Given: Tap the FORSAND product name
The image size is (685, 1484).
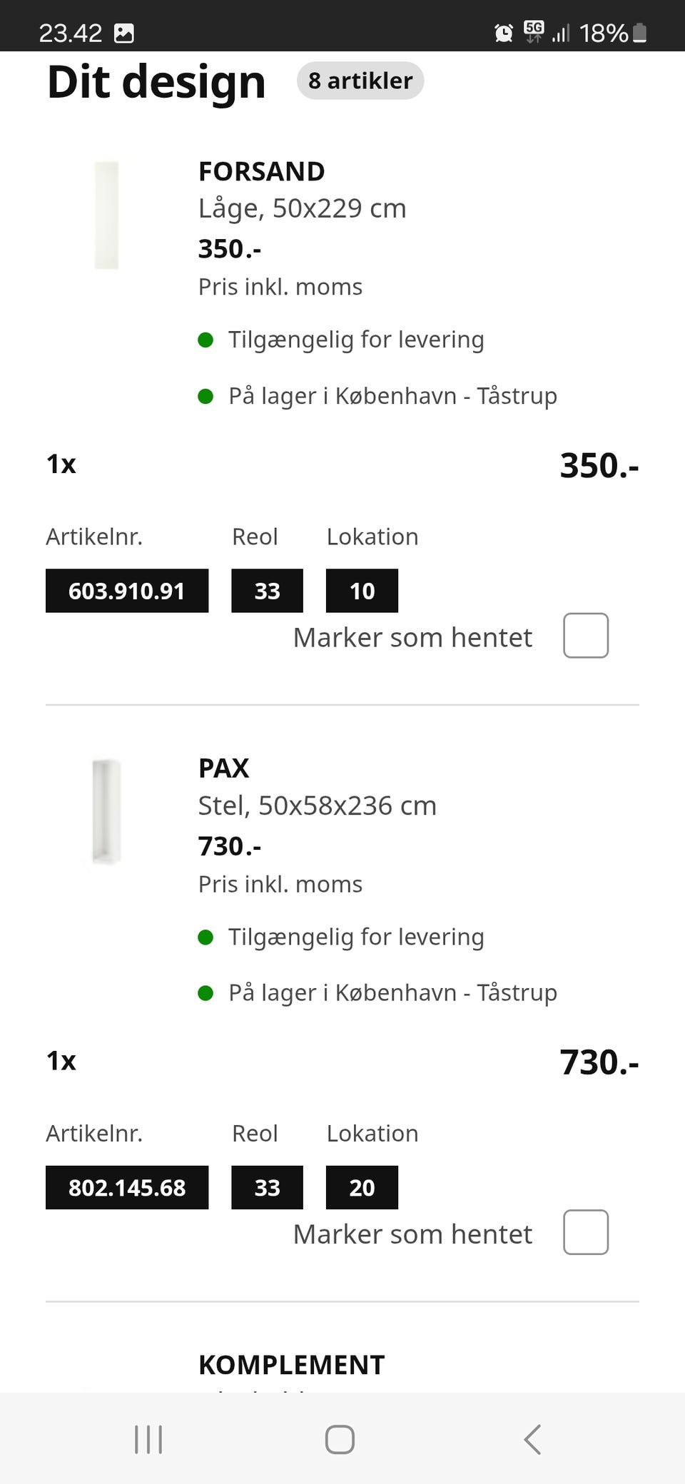Looking at the screenshot, I should [x=261, y=171].
